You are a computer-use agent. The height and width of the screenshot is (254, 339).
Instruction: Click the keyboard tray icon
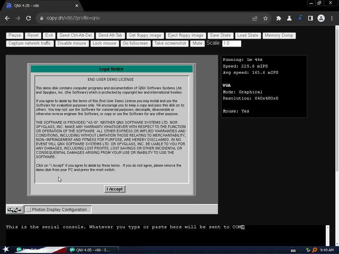(x=293, y=251)
